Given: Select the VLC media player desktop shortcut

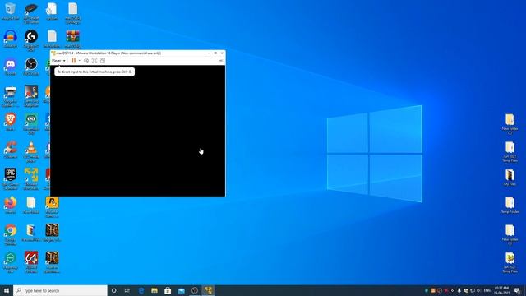Looking at the screenshot, I should tap(31, 151).
